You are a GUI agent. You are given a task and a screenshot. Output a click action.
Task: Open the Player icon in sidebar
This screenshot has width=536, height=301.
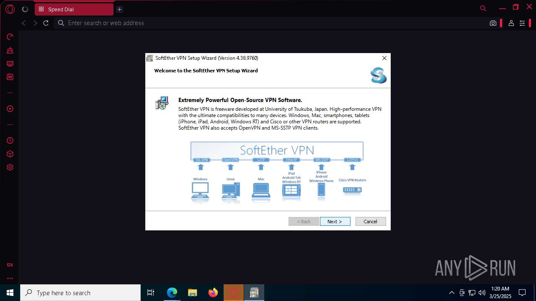pyautogui.click(x=10, y=109)
